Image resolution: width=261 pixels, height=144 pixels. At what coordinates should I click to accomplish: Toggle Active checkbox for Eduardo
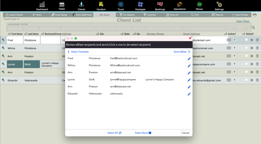(x=235, y=80)
